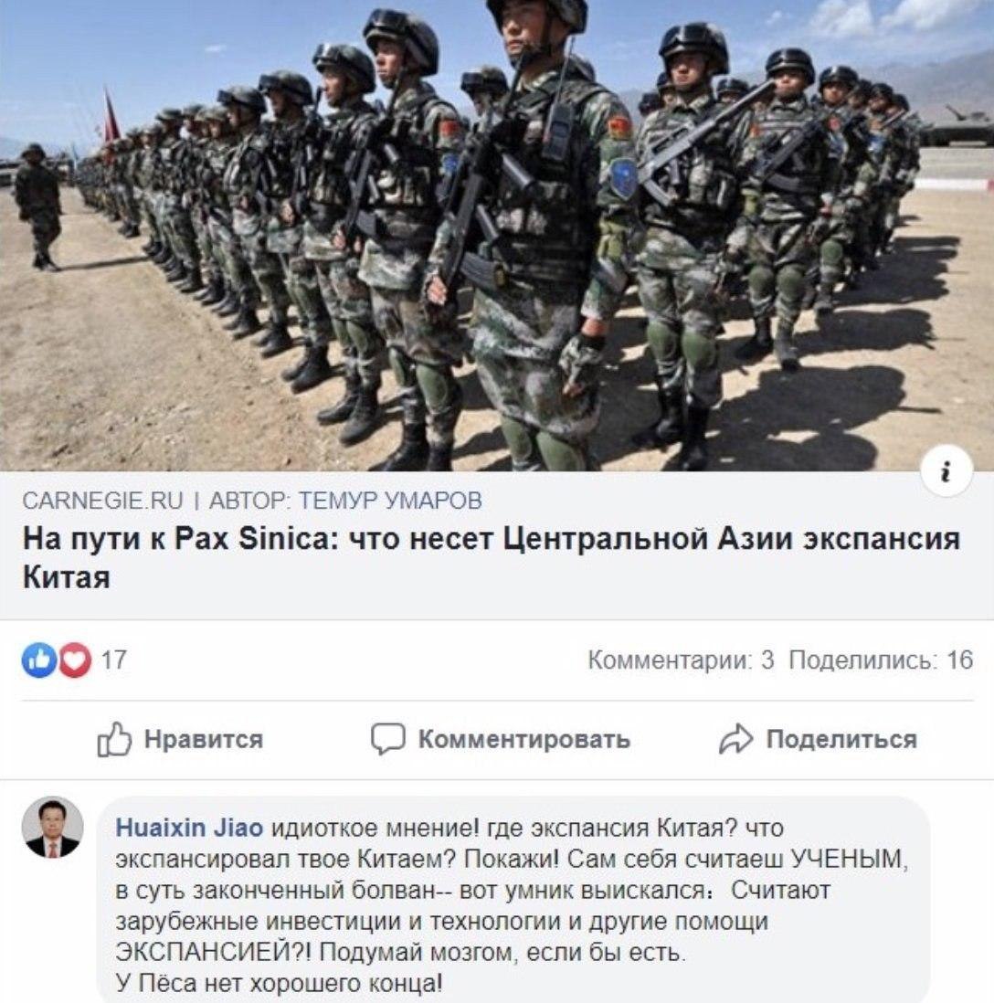Click the Нравится button label
This screenshot has height=1003, width=994.
(x=204, y=739)
